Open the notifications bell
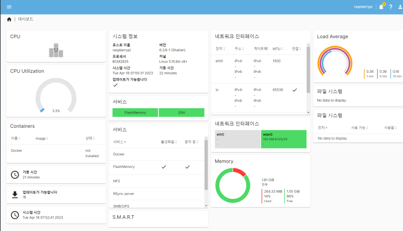 pos(381,7)
